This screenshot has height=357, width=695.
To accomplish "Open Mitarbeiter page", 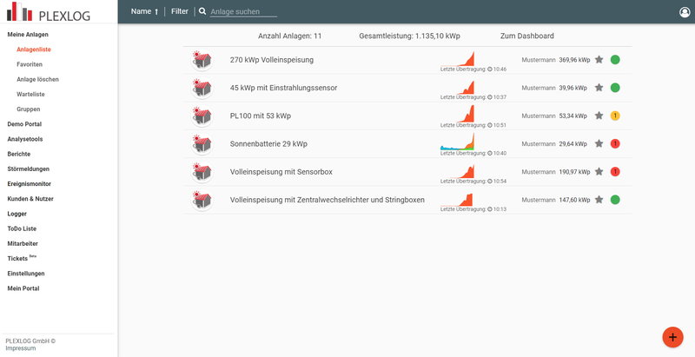I will pos(23,243).
